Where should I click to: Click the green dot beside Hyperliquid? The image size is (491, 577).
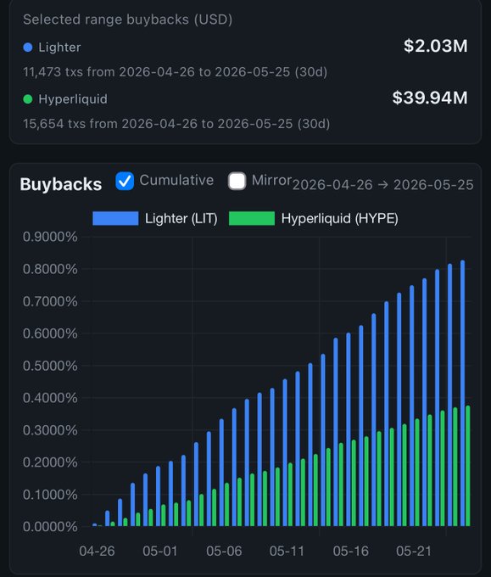coord(28,99)
